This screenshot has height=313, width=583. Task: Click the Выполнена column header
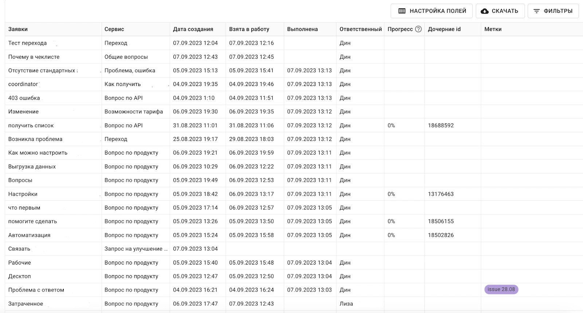coord(302,29)
